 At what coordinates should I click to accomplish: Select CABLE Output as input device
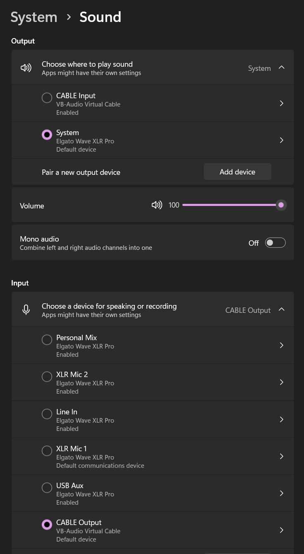[47, 525]
